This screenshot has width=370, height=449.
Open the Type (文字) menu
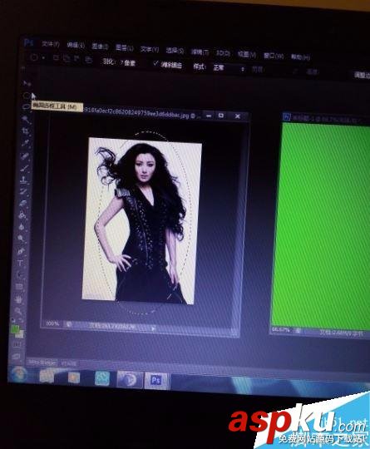click(x=150, y=49)
